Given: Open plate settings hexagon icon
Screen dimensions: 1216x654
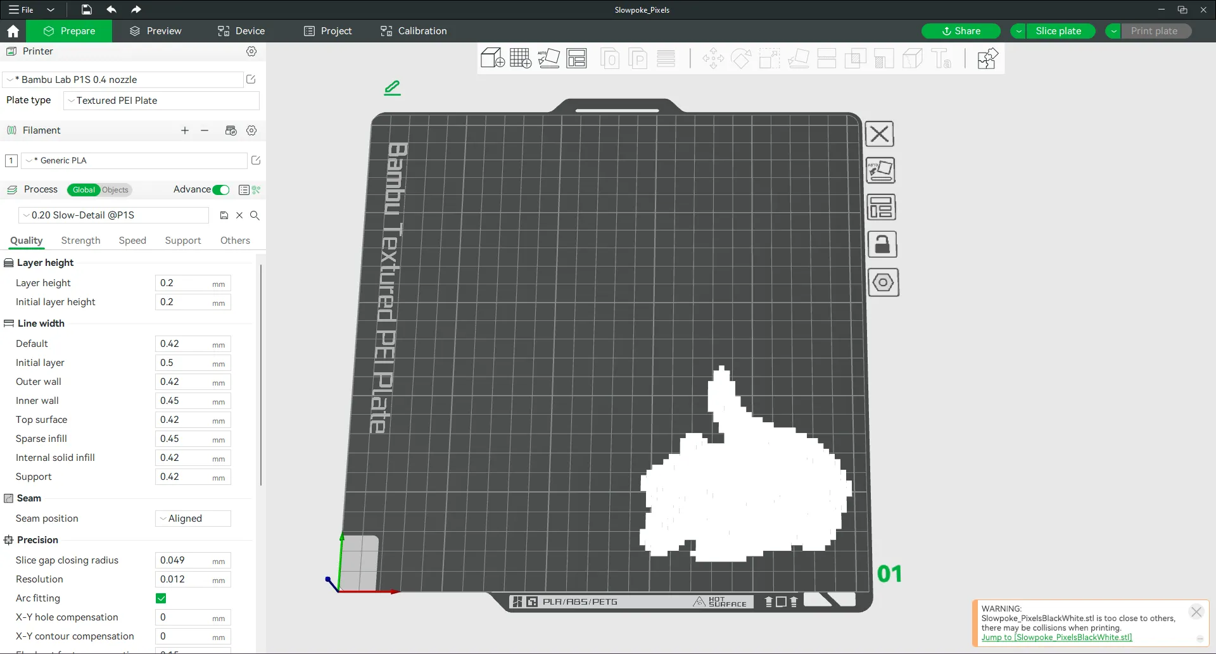Looking at the screenshot, I should pos(883,282).
